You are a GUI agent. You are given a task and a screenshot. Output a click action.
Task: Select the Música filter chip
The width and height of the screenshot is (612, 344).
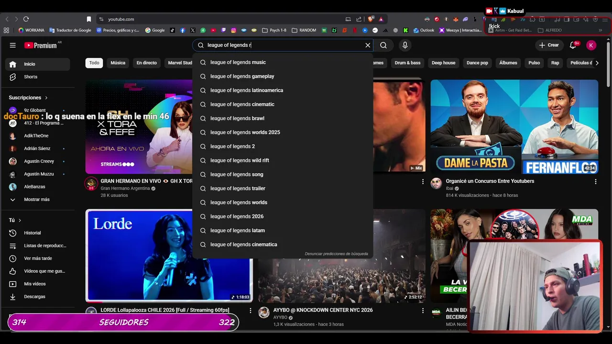click(x=118, y=63)
